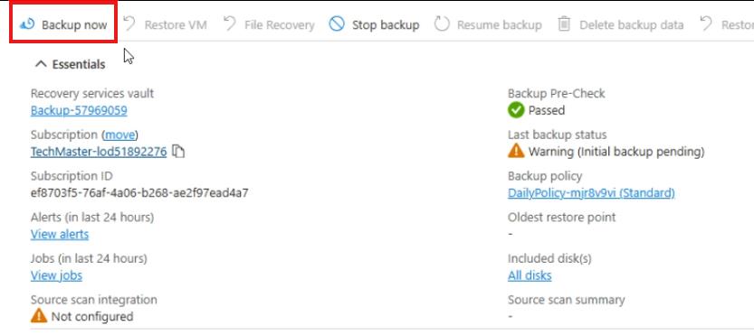The image size is (754, 335).
Task: Click the Restore VM arrow icon
Action: (x=129, y=24)
